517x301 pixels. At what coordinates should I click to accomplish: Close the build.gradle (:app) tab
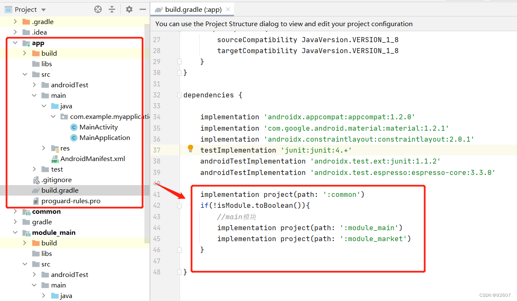point(228,9)
